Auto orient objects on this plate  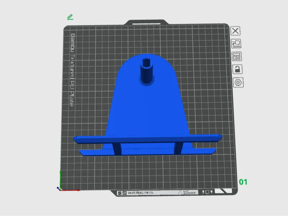point(236,44)
